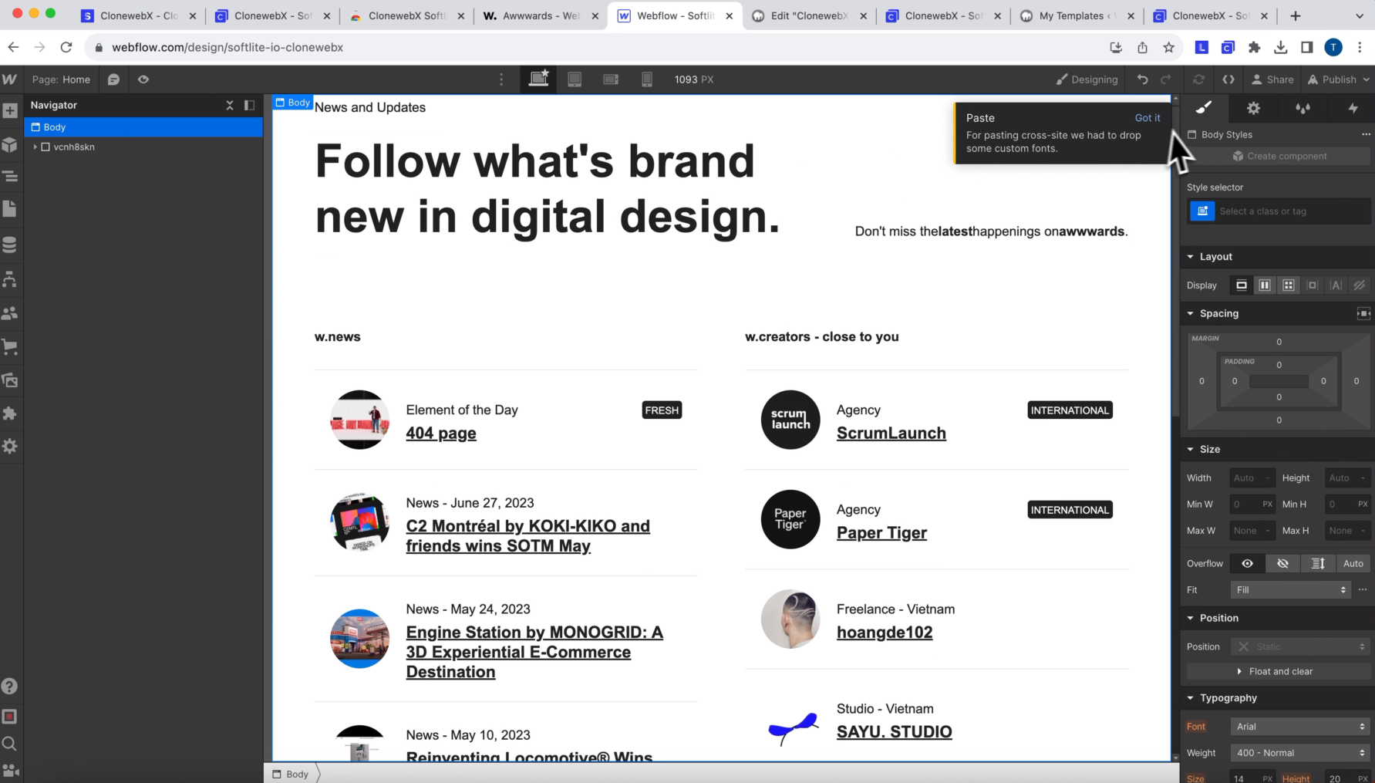Switch to the Style Manager drops tab
Viewport: 1375px width, 783px height.
pyautogui.click(x=1303, y=108)
